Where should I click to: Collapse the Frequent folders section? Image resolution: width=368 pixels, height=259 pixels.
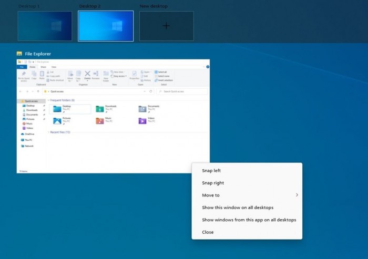click(47, 100)
